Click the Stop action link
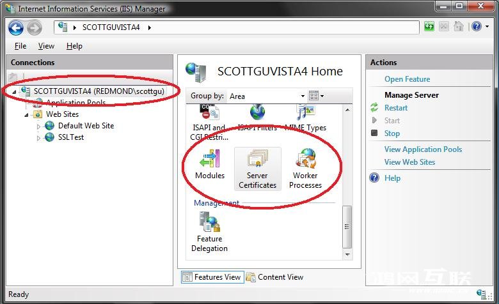This screenshot has width=499, height=304. click(392, 133)
